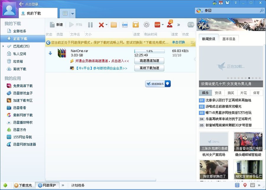Open the dropdown next to delete icon
266x190 pixels.
(x=106, y=25)
